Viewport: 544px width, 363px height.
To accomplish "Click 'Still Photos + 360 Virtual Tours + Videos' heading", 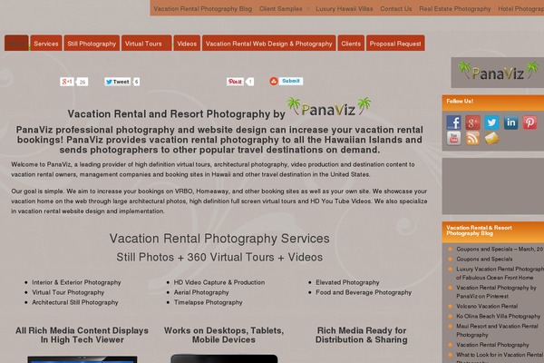I will (219, 258).
